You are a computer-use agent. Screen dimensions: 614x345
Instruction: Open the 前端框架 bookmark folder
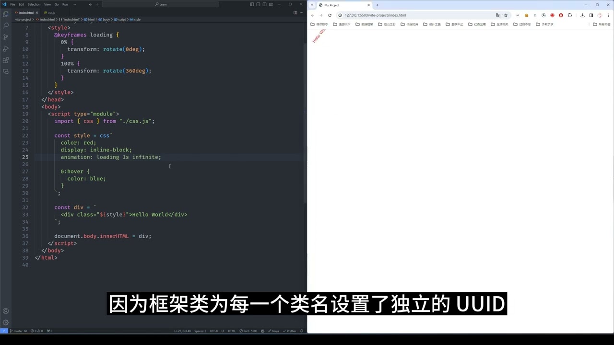click(x=364, y=24)
